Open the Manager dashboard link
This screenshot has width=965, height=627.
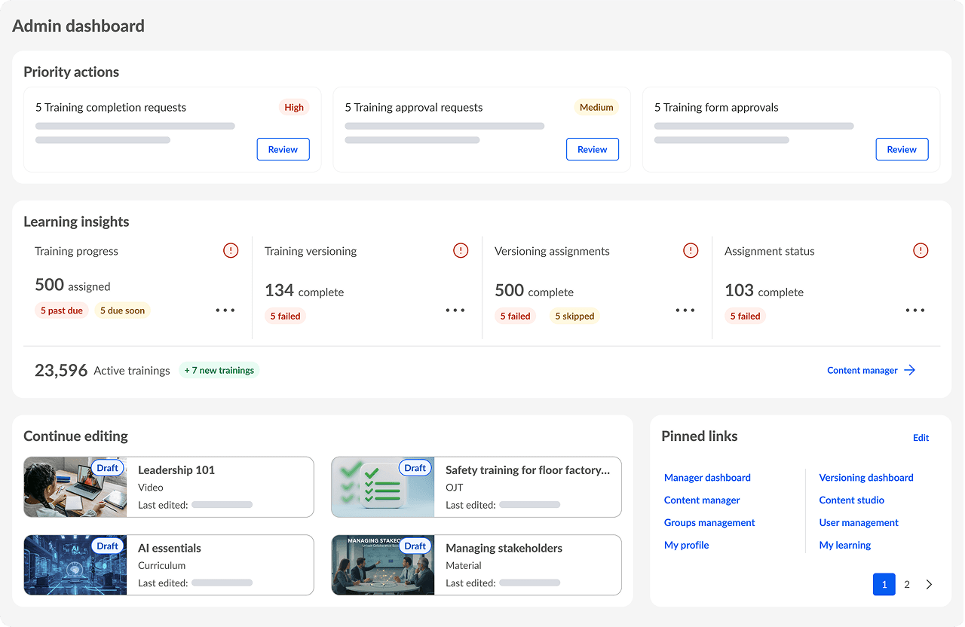[x=706, y=477]
